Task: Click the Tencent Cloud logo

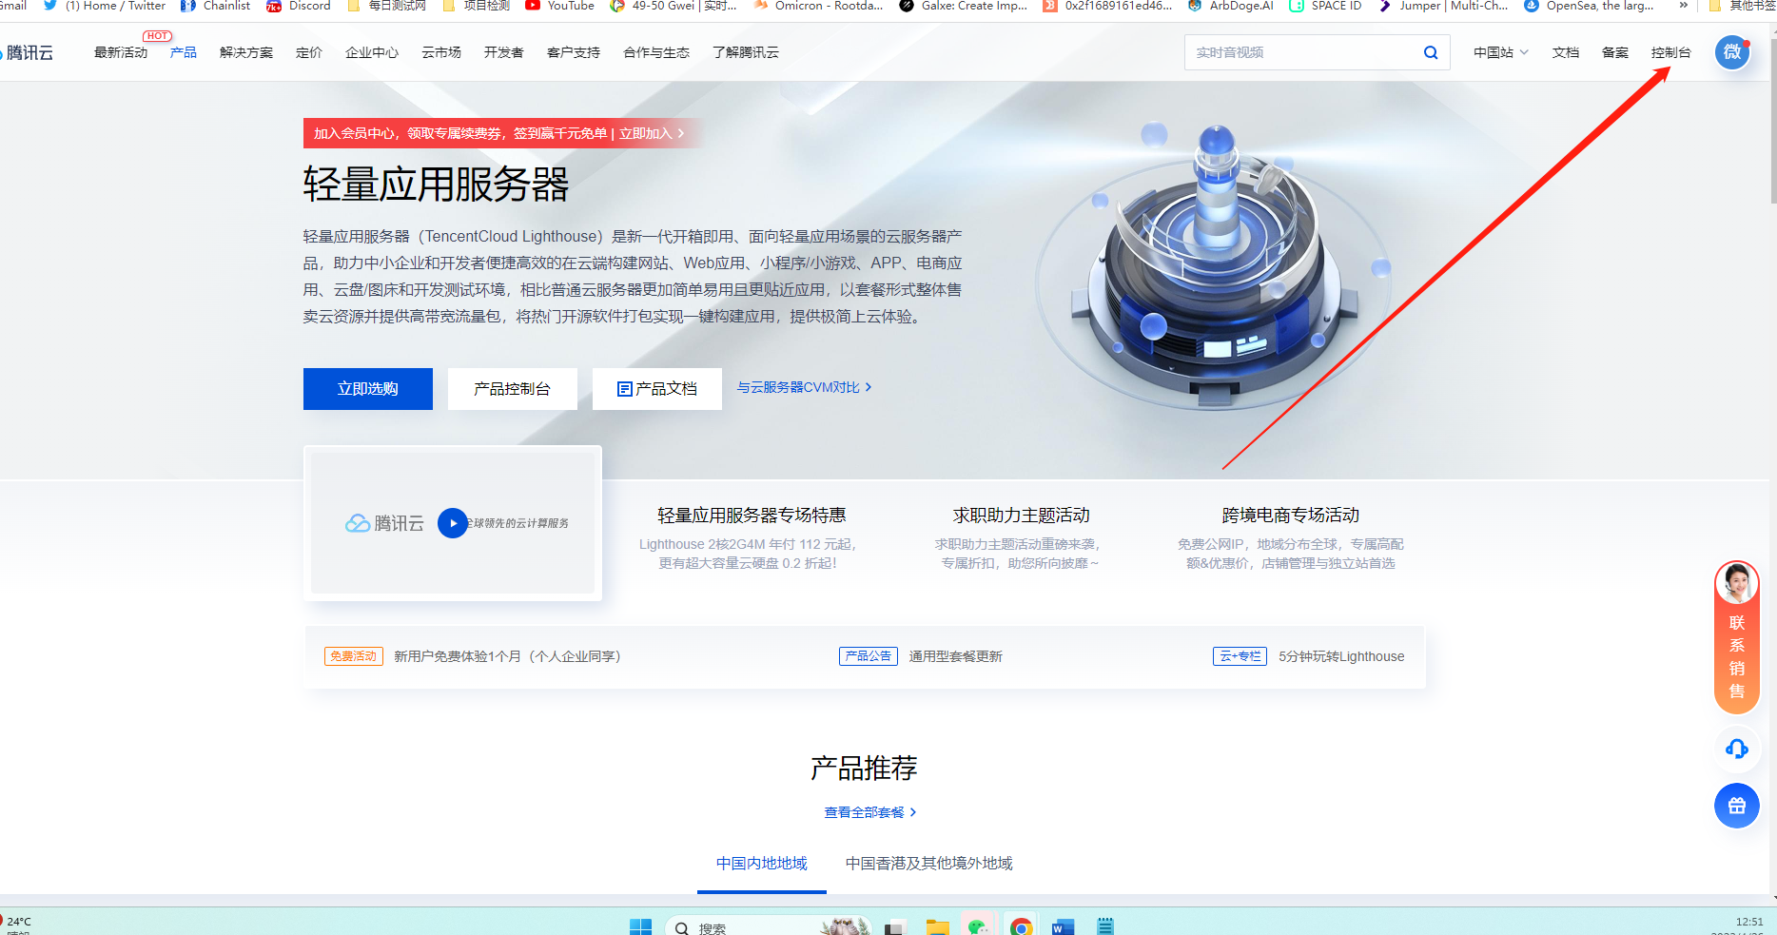Action: (29, 52)
